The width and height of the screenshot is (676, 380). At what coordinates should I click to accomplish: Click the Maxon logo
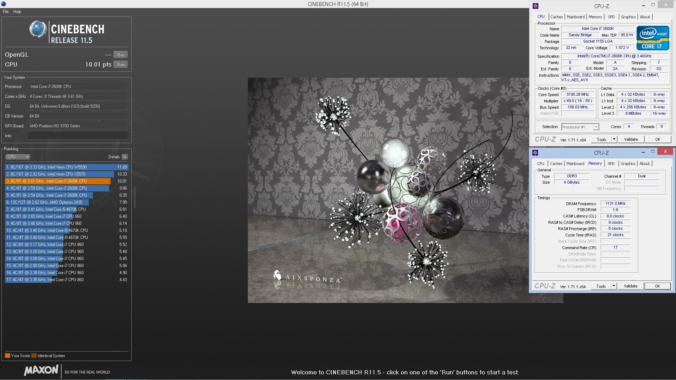41,371
